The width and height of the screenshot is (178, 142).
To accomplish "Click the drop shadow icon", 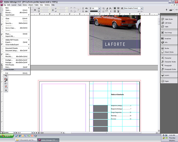I will [x=107, y=8].
